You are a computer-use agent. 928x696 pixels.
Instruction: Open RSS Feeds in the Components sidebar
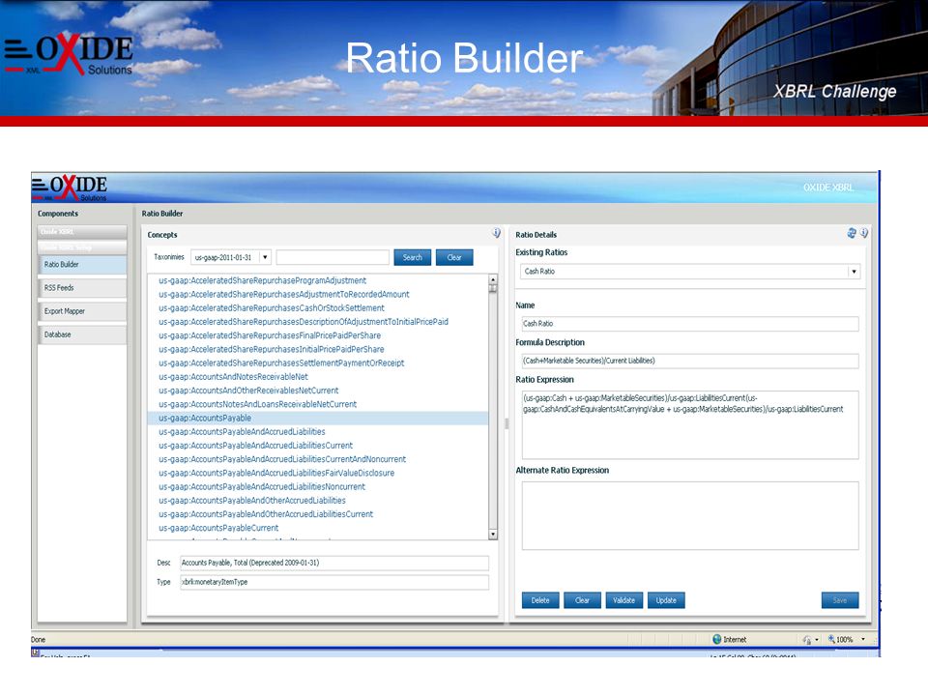pos(82,288)
